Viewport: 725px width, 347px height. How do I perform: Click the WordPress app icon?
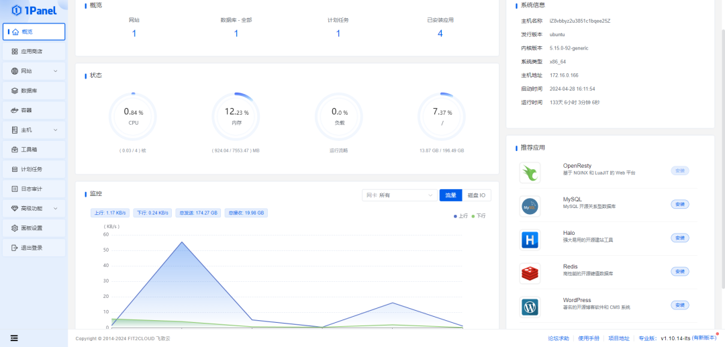click(530, 307)
